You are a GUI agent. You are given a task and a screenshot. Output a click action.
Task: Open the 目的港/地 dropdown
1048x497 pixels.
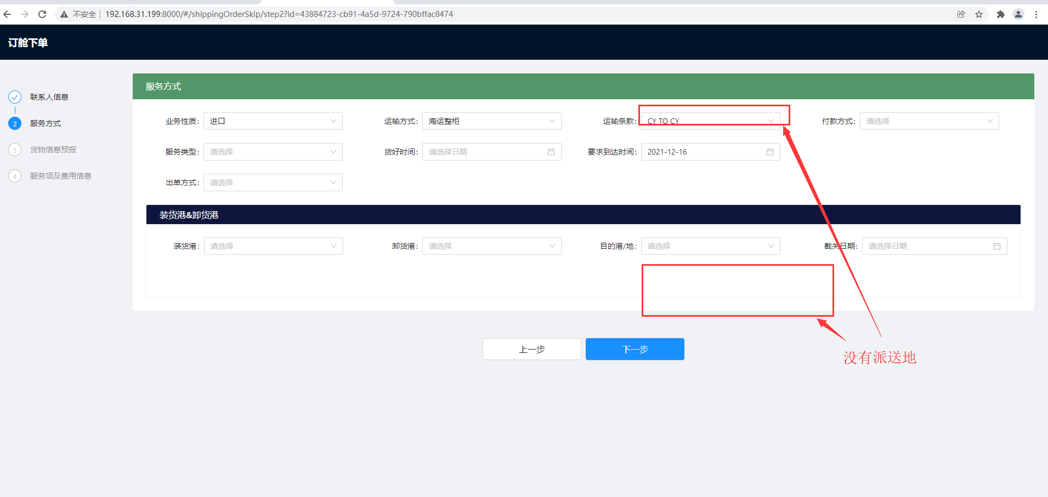coord(710,246)
